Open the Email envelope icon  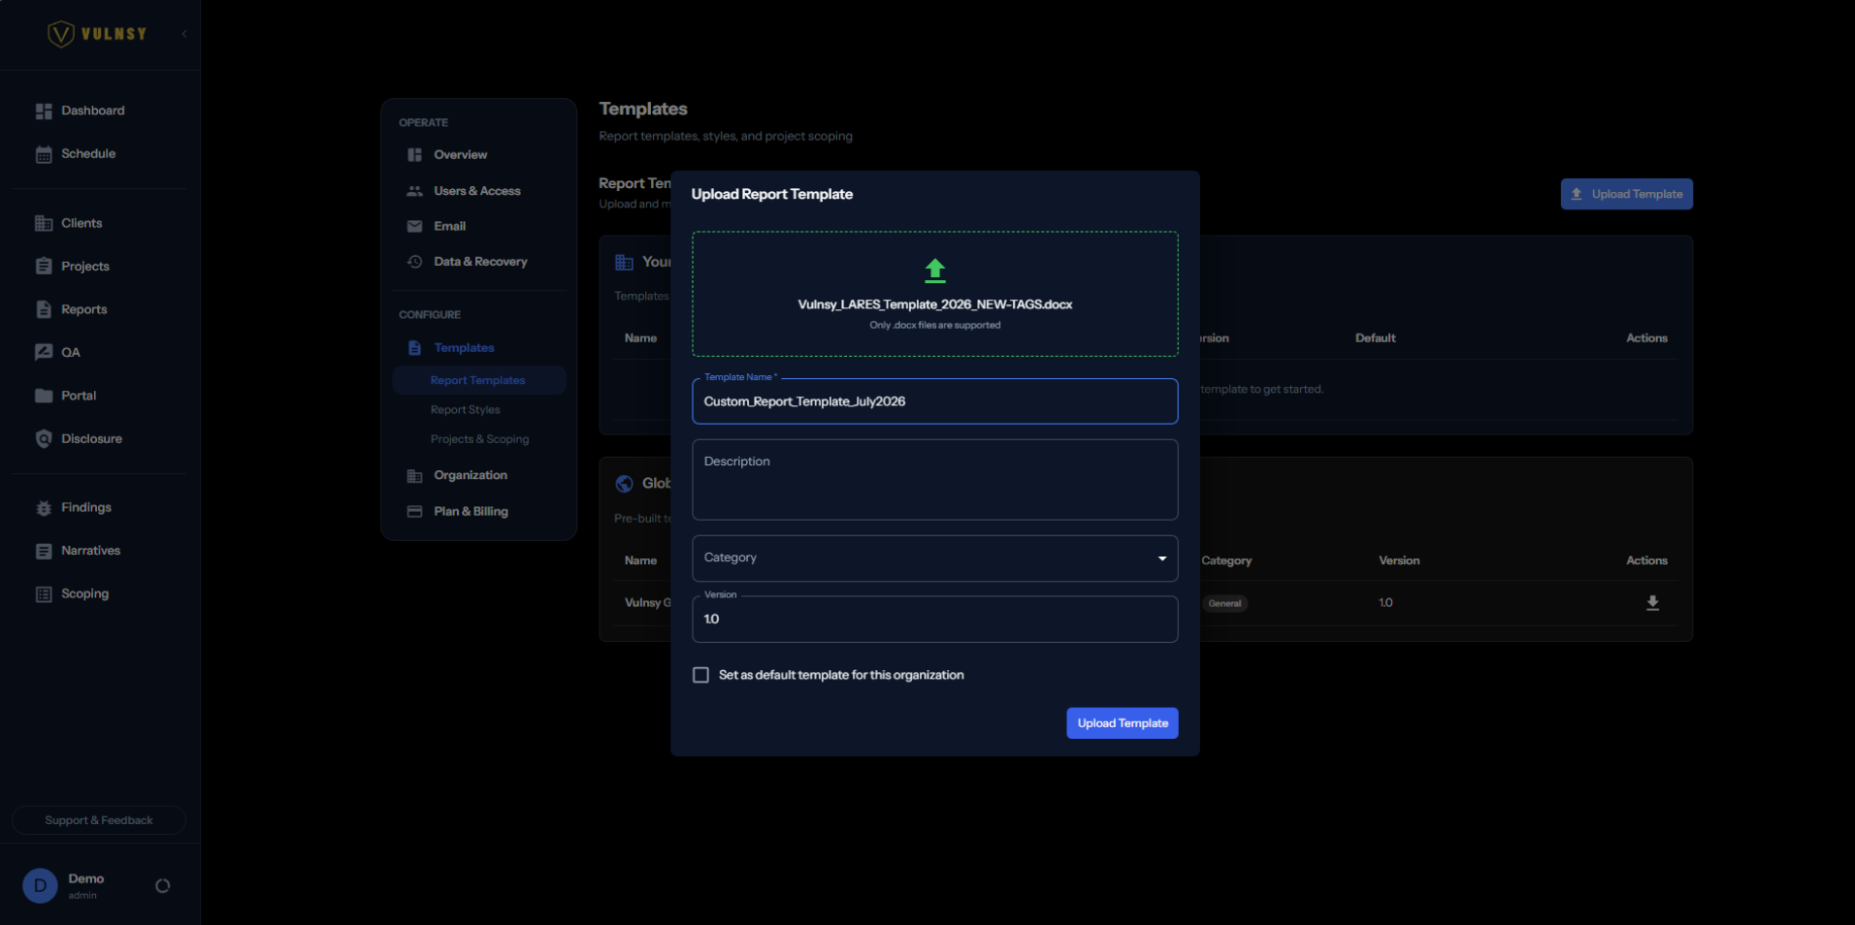(x=414, y=226)
